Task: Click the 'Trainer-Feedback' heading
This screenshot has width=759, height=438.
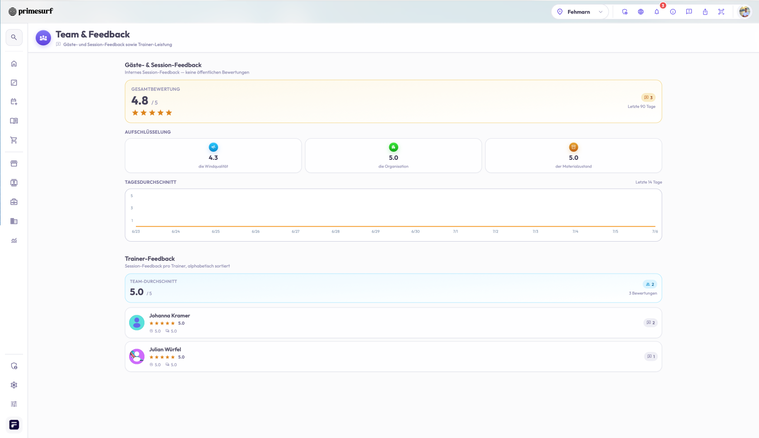Action: coord(150,259)
